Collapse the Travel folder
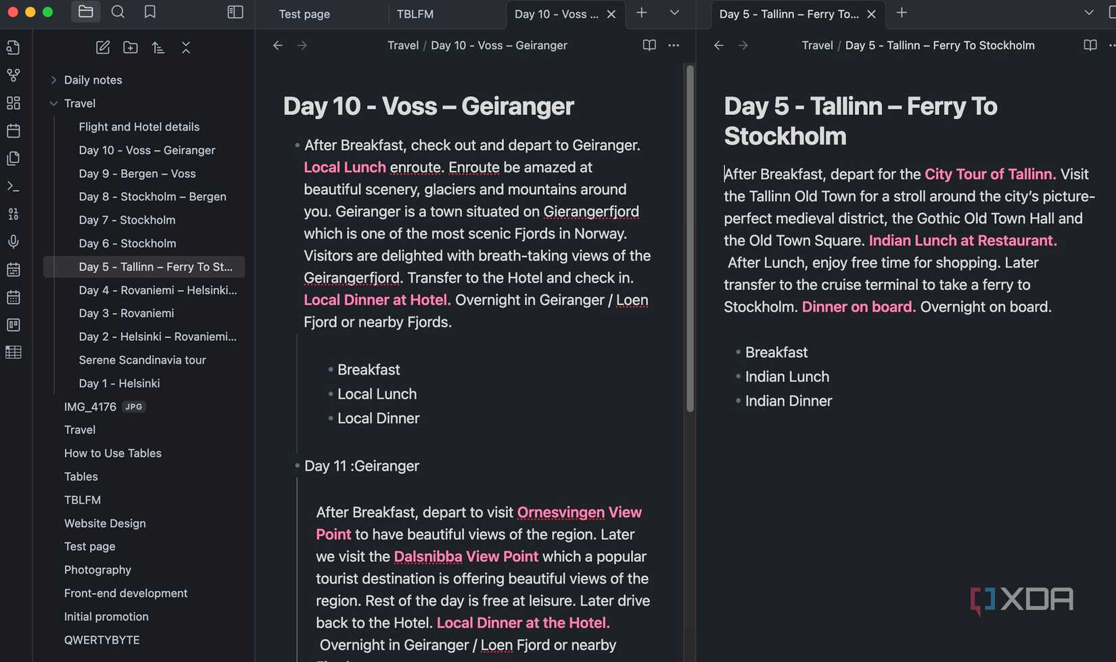Screen dimensions: 1116x662 click(x=53, y=103)
